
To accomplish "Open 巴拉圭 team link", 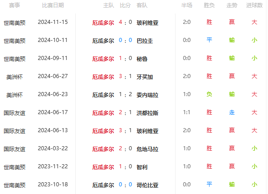I will coord(144,41).
